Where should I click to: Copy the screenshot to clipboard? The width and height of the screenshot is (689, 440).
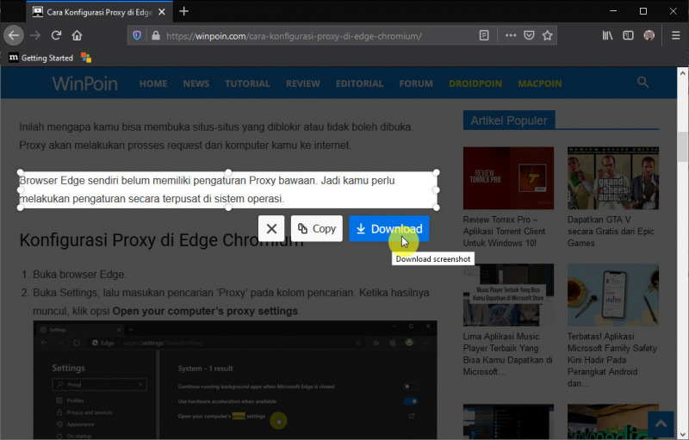317,228
